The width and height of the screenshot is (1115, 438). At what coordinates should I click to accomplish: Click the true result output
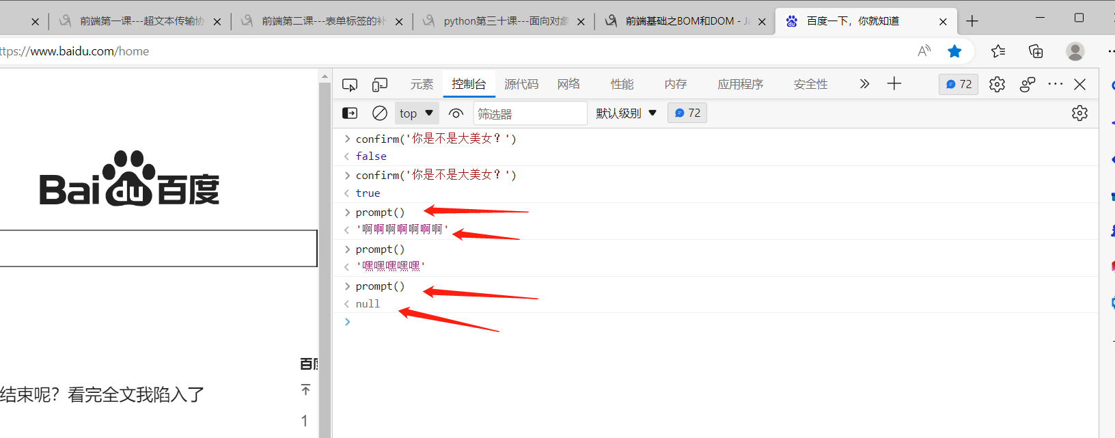368,193
